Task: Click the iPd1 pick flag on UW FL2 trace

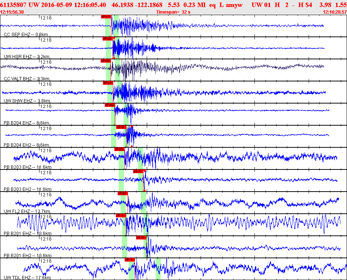Action: click(122, 193)
